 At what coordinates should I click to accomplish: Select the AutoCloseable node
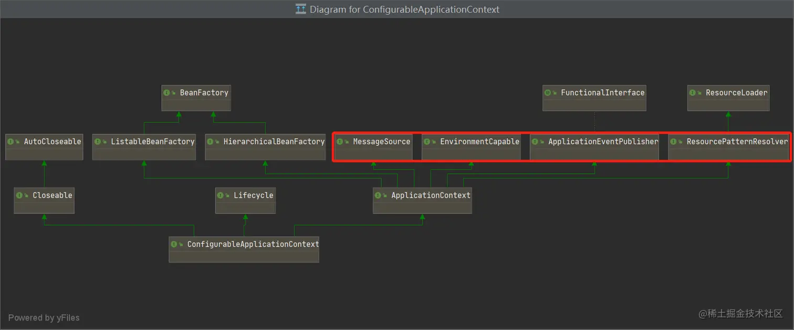44,147
